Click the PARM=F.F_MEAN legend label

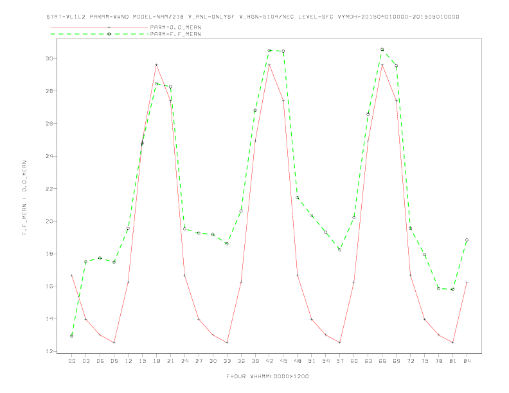coord(175,34)
